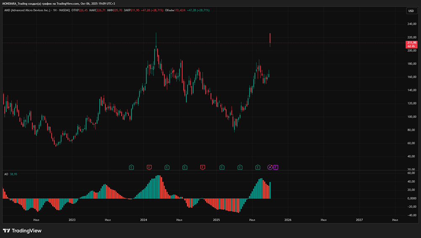Click the 2025 label on time axis
421x238 pixels.
pos(216,220)
